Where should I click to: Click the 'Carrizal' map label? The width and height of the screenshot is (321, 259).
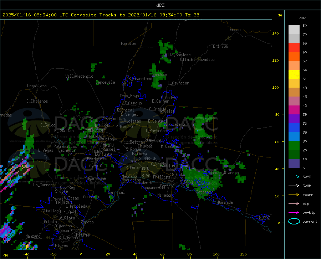[x=116, y=192]
